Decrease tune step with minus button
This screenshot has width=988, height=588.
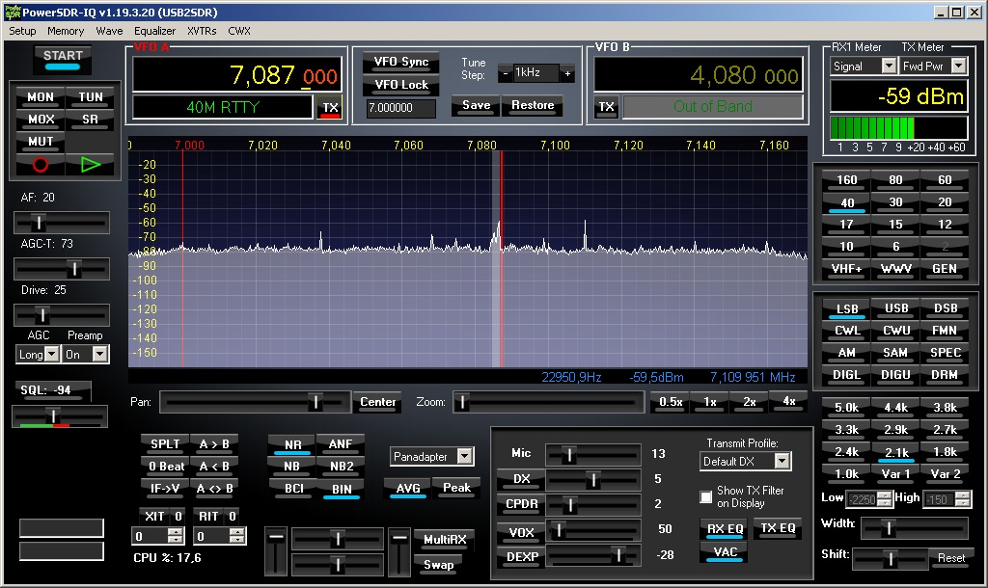[506, 73]
